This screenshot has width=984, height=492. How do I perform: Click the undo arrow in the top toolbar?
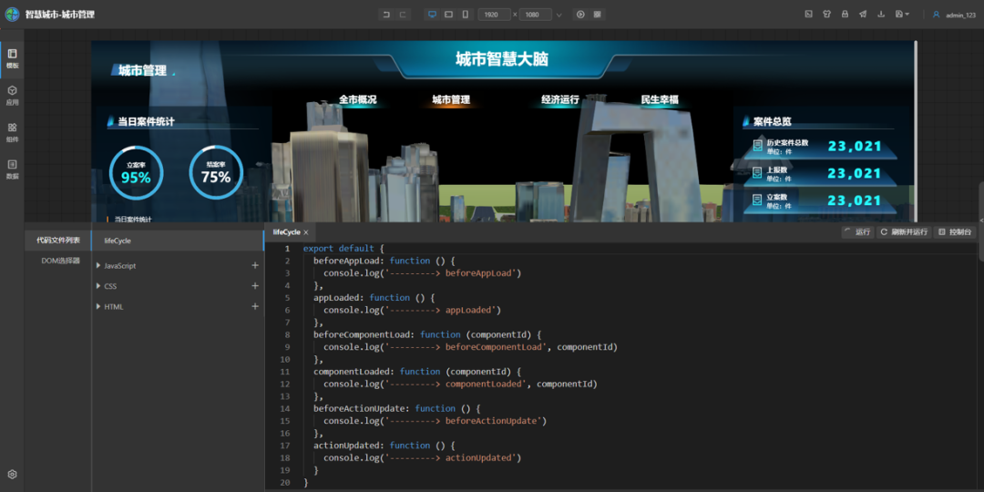click(386, 14)
